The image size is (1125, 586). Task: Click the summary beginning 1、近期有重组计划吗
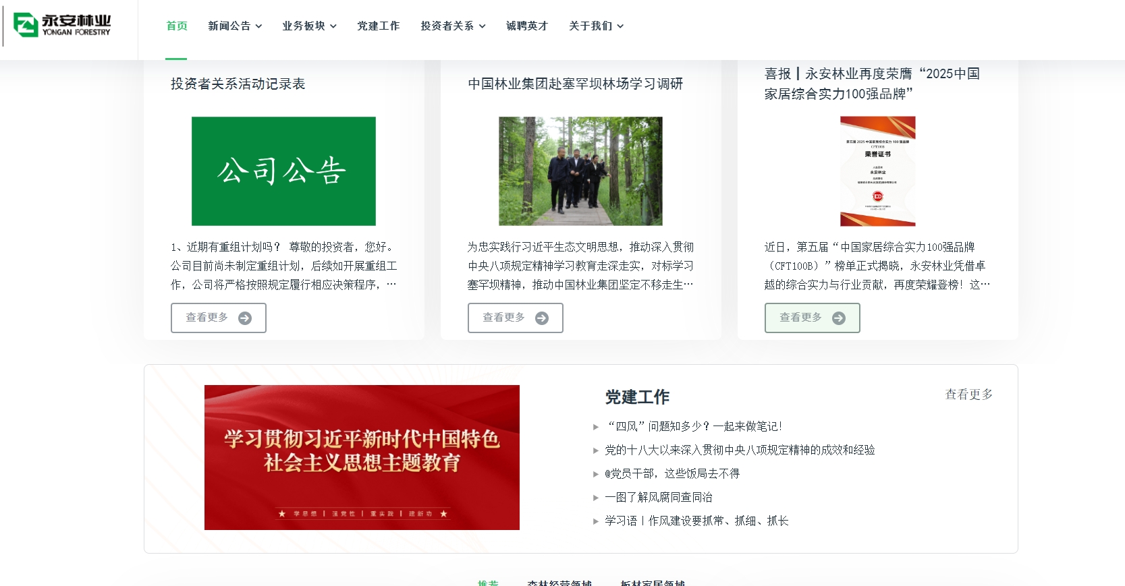(284, 266)
